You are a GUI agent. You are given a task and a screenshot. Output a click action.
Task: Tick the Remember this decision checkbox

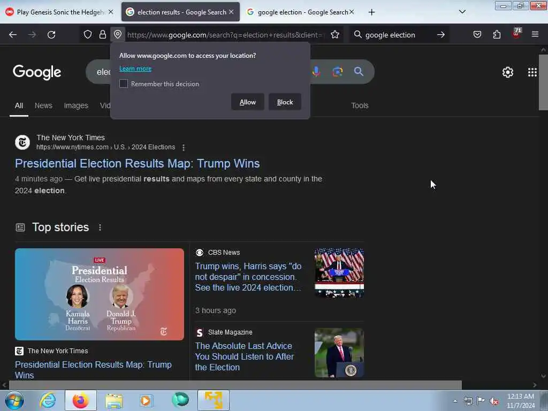(x=124, y=83)
